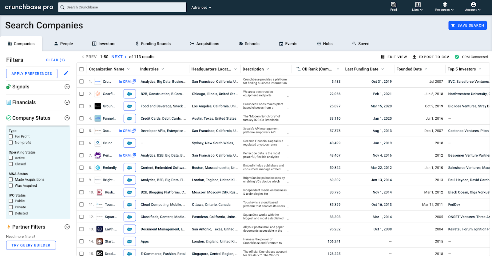The height and width of the screenshot is (256, 492).
Task: Open the Feed icon in header
Action: (x=394, y=5)
